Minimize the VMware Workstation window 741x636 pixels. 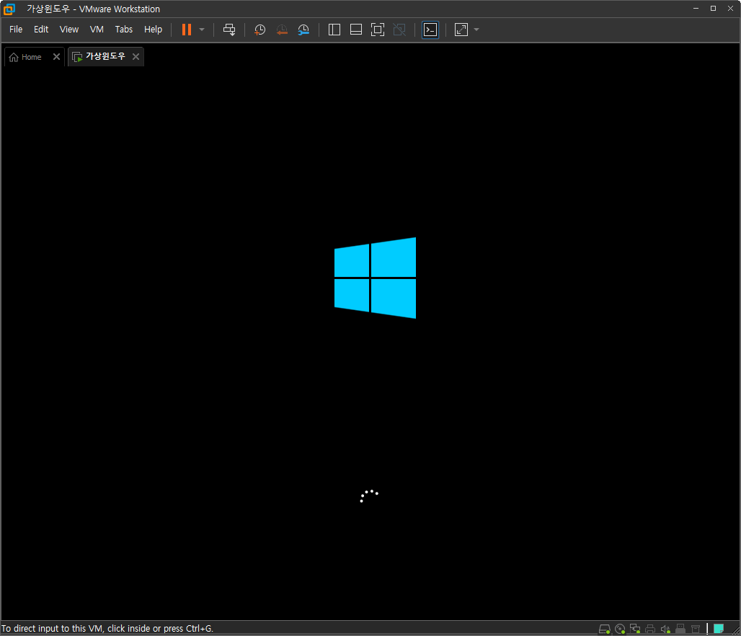pos(696,9)
